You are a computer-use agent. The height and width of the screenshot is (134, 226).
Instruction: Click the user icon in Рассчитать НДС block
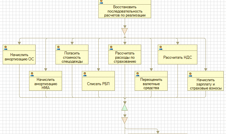click(x=161, y=48)
